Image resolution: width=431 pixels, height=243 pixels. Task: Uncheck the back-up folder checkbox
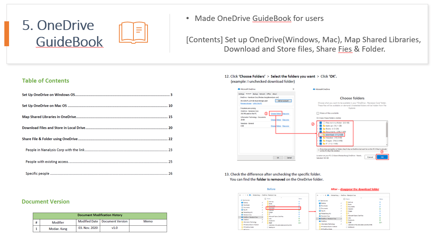click(321, 126)
